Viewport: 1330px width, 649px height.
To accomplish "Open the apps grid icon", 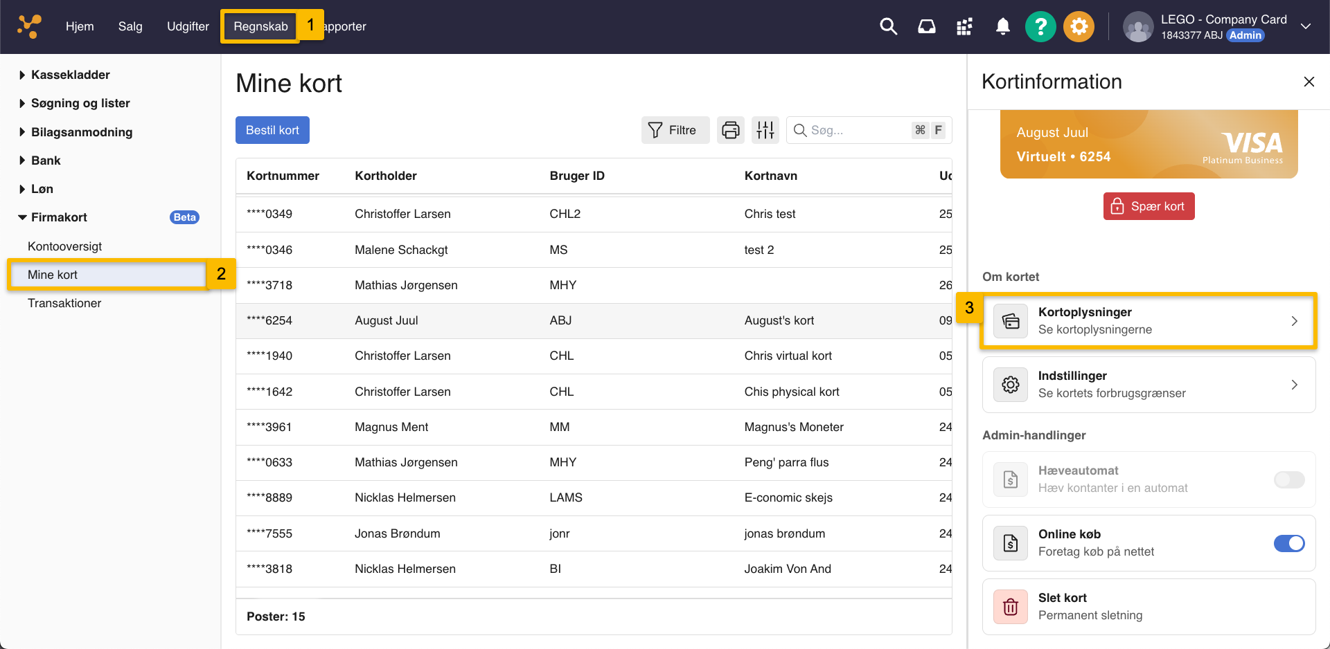I will 964,27.
